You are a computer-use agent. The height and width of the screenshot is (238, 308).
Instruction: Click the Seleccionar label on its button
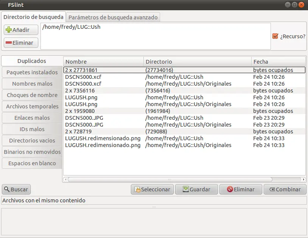tap(156, 189)
